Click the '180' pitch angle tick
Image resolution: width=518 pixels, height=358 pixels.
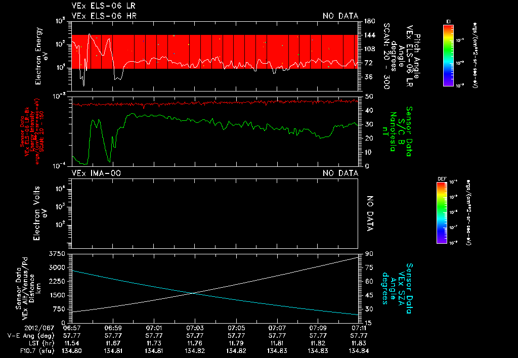click(x=370, y=21)
